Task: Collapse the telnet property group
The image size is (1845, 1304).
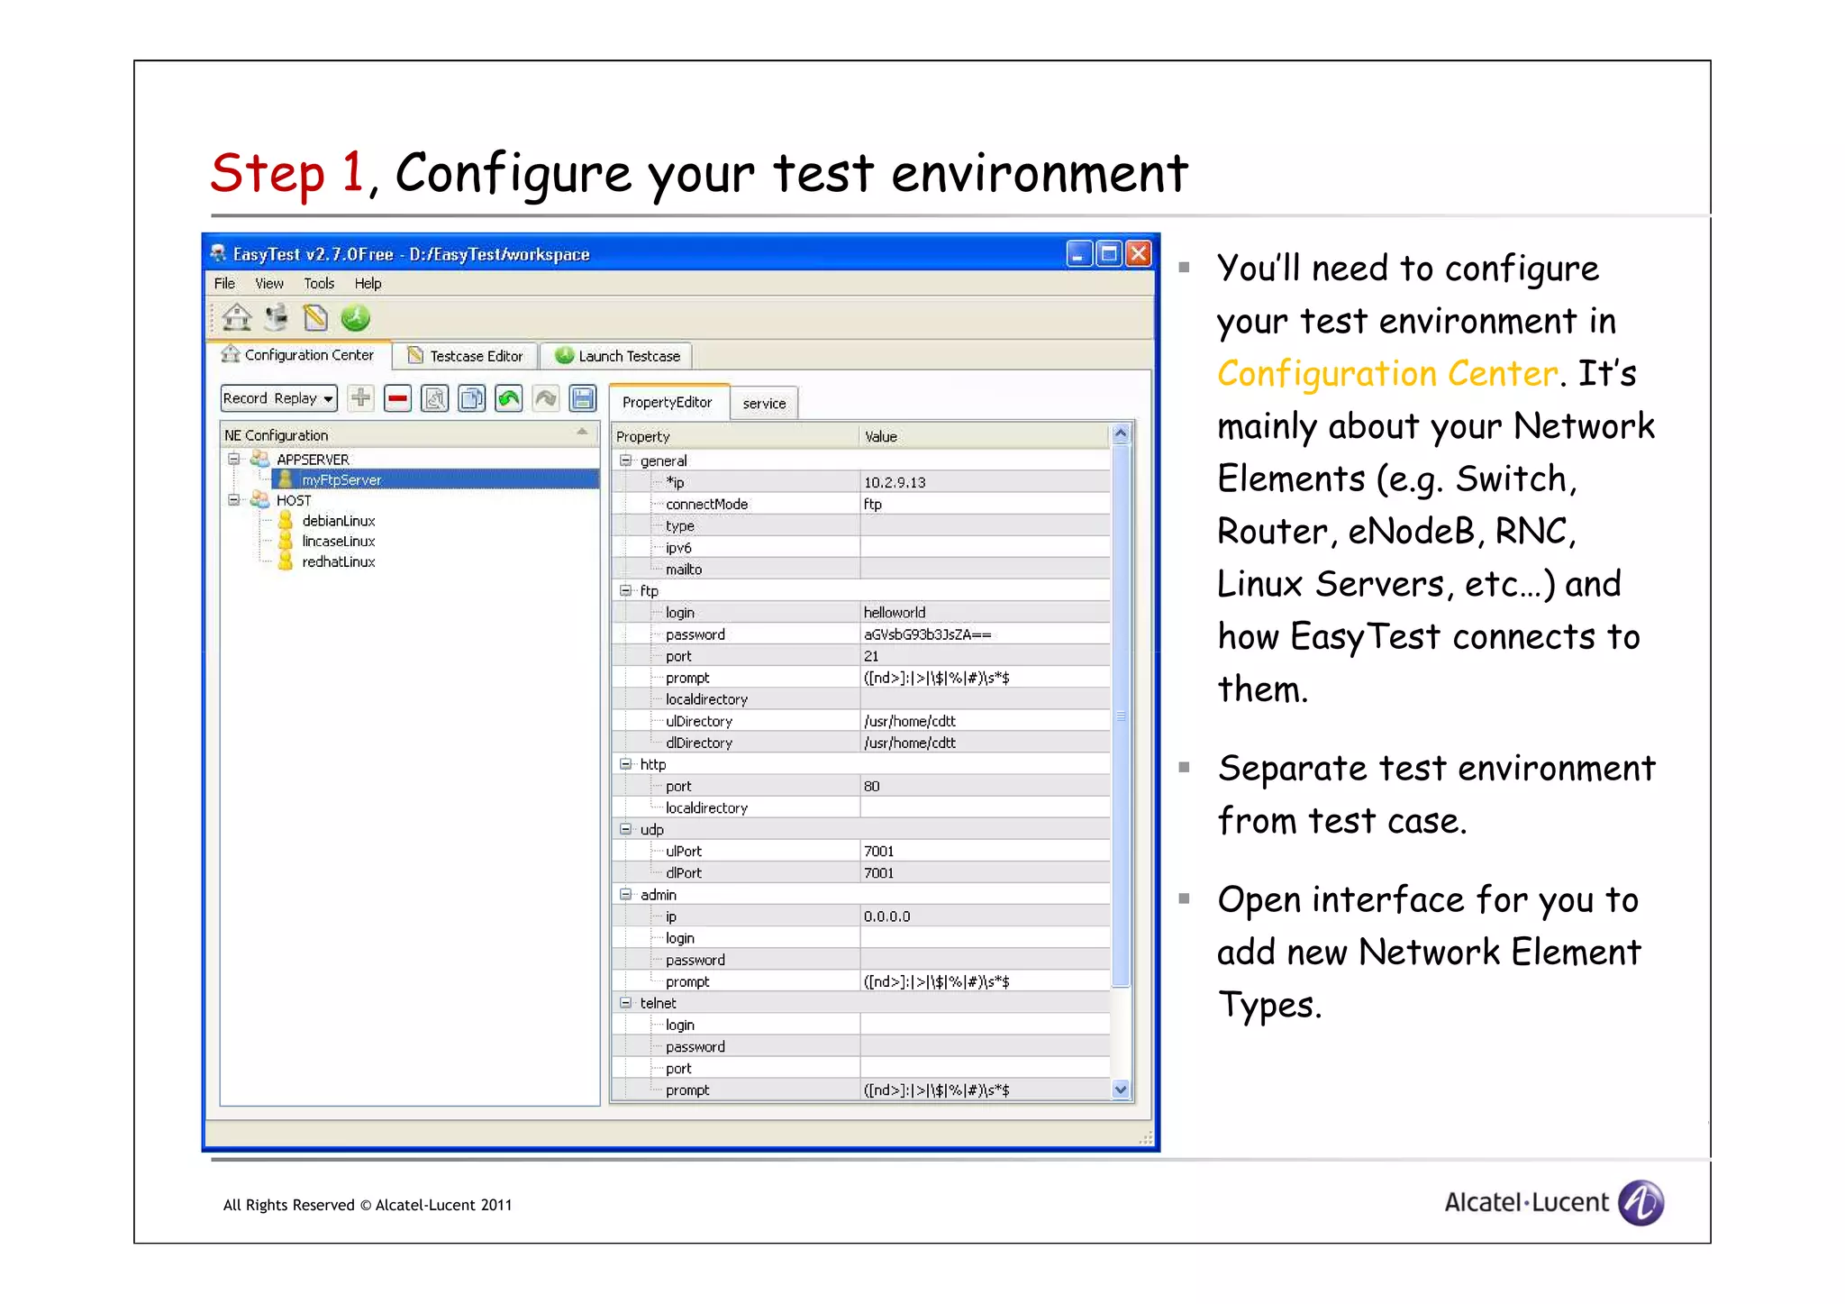Action: point(625,1002)
